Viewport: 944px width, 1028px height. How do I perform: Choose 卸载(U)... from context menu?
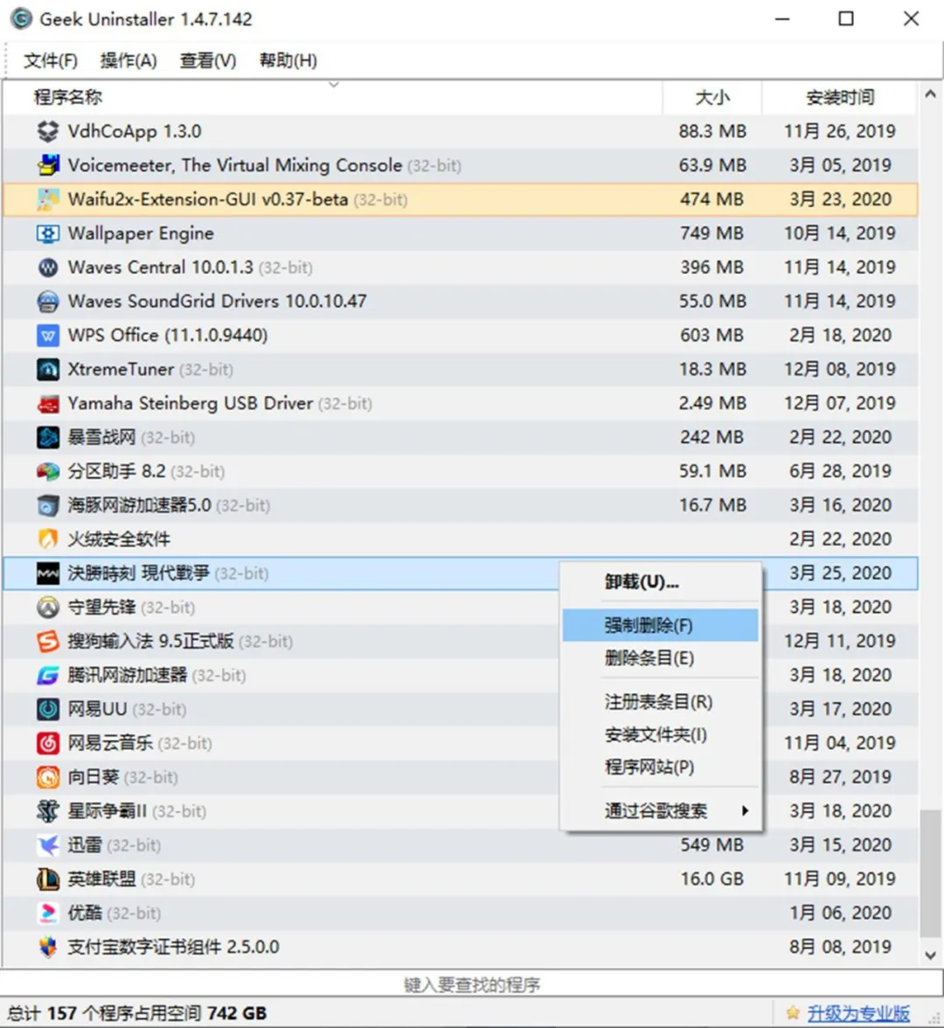click(x=660, y=582)
